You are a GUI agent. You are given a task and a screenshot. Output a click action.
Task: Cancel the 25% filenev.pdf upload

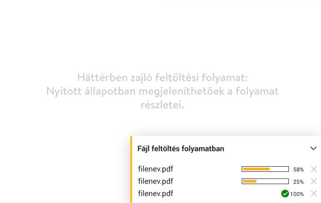click(x=314, y=181)
